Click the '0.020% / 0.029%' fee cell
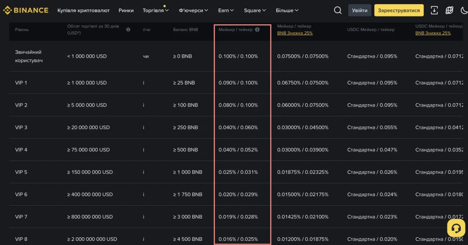 (x=238, y=194)
